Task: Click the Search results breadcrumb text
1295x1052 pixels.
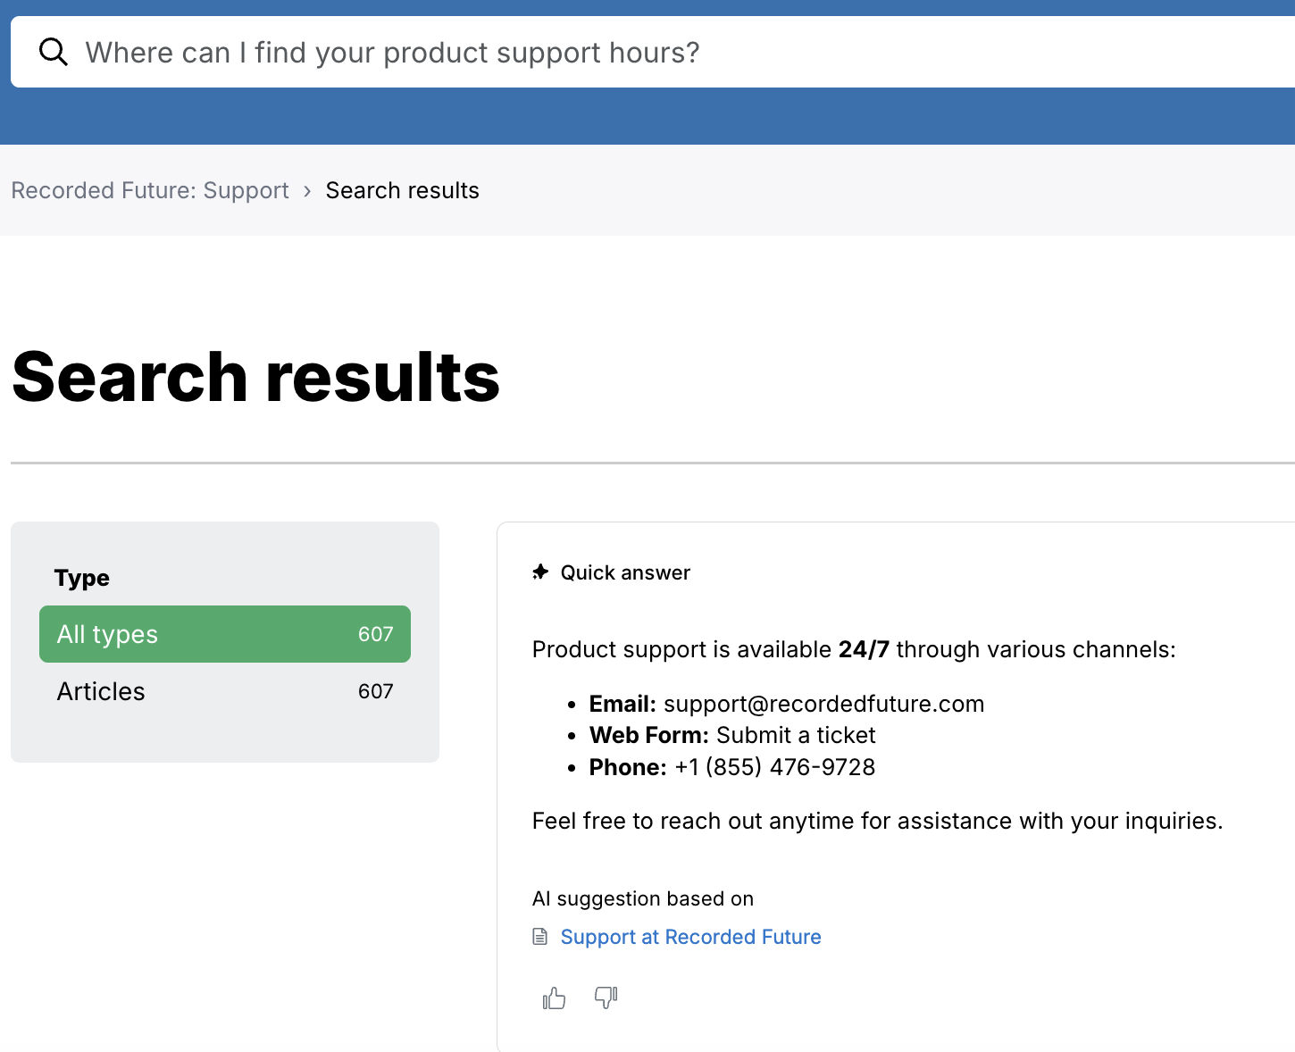Action: 402,190
